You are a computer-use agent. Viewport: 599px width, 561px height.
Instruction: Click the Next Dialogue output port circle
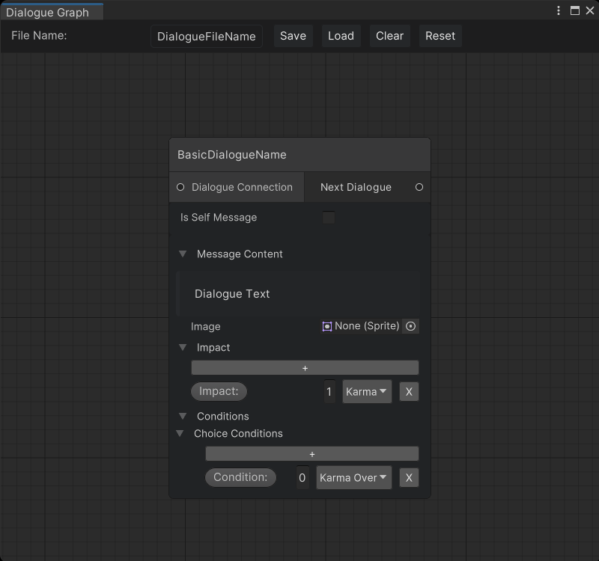point(419,187)
